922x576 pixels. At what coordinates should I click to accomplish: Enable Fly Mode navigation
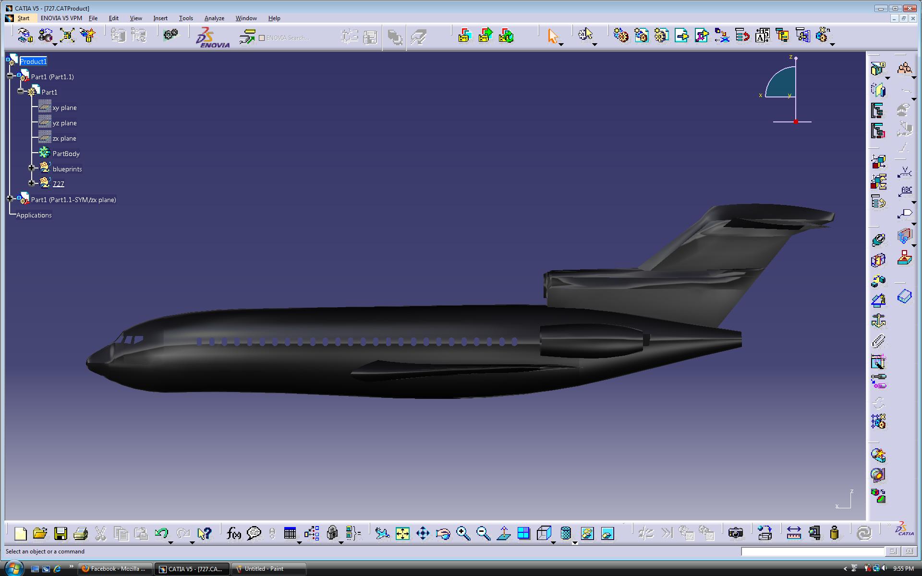(382, 533)
